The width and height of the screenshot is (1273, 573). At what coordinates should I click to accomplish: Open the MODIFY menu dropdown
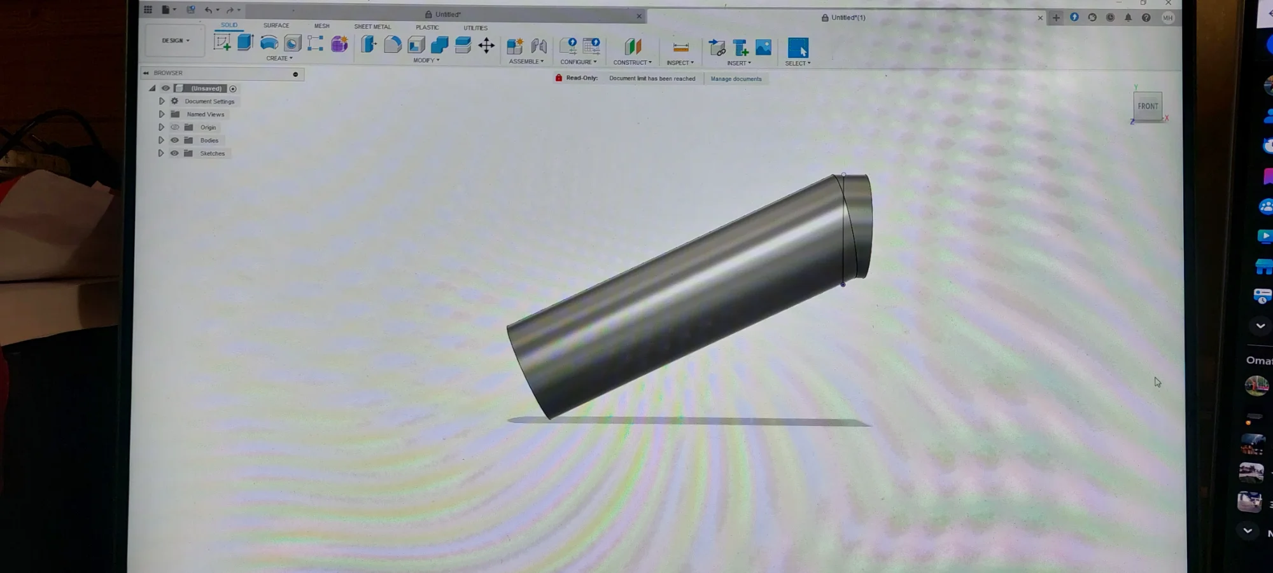click(426, 60)
